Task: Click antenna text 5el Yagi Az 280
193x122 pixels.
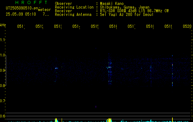Action: (x=116, y=15)
